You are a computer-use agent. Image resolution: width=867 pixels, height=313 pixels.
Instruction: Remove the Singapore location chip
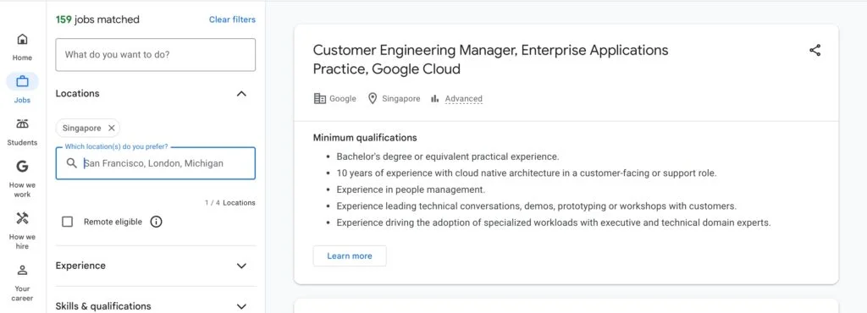pyautogui.click(x=111, y=128)
